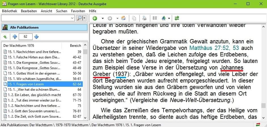267x127 pixels.
Task: Open the search field dropdown arrow
Action: (x=72, y=18)
